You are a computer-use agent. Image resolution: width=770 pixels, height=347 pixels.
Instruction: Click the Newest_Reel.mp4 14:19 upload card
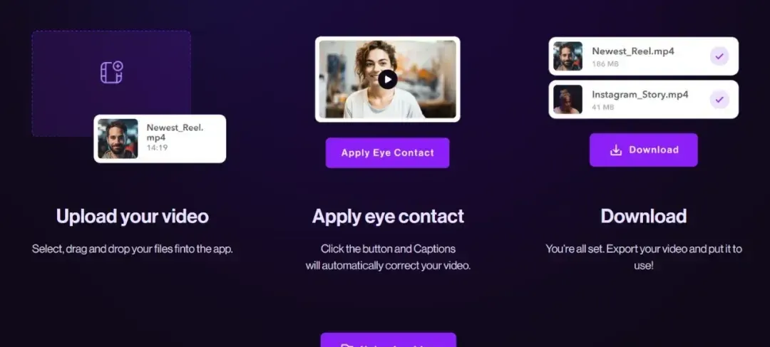pos(160,139)
